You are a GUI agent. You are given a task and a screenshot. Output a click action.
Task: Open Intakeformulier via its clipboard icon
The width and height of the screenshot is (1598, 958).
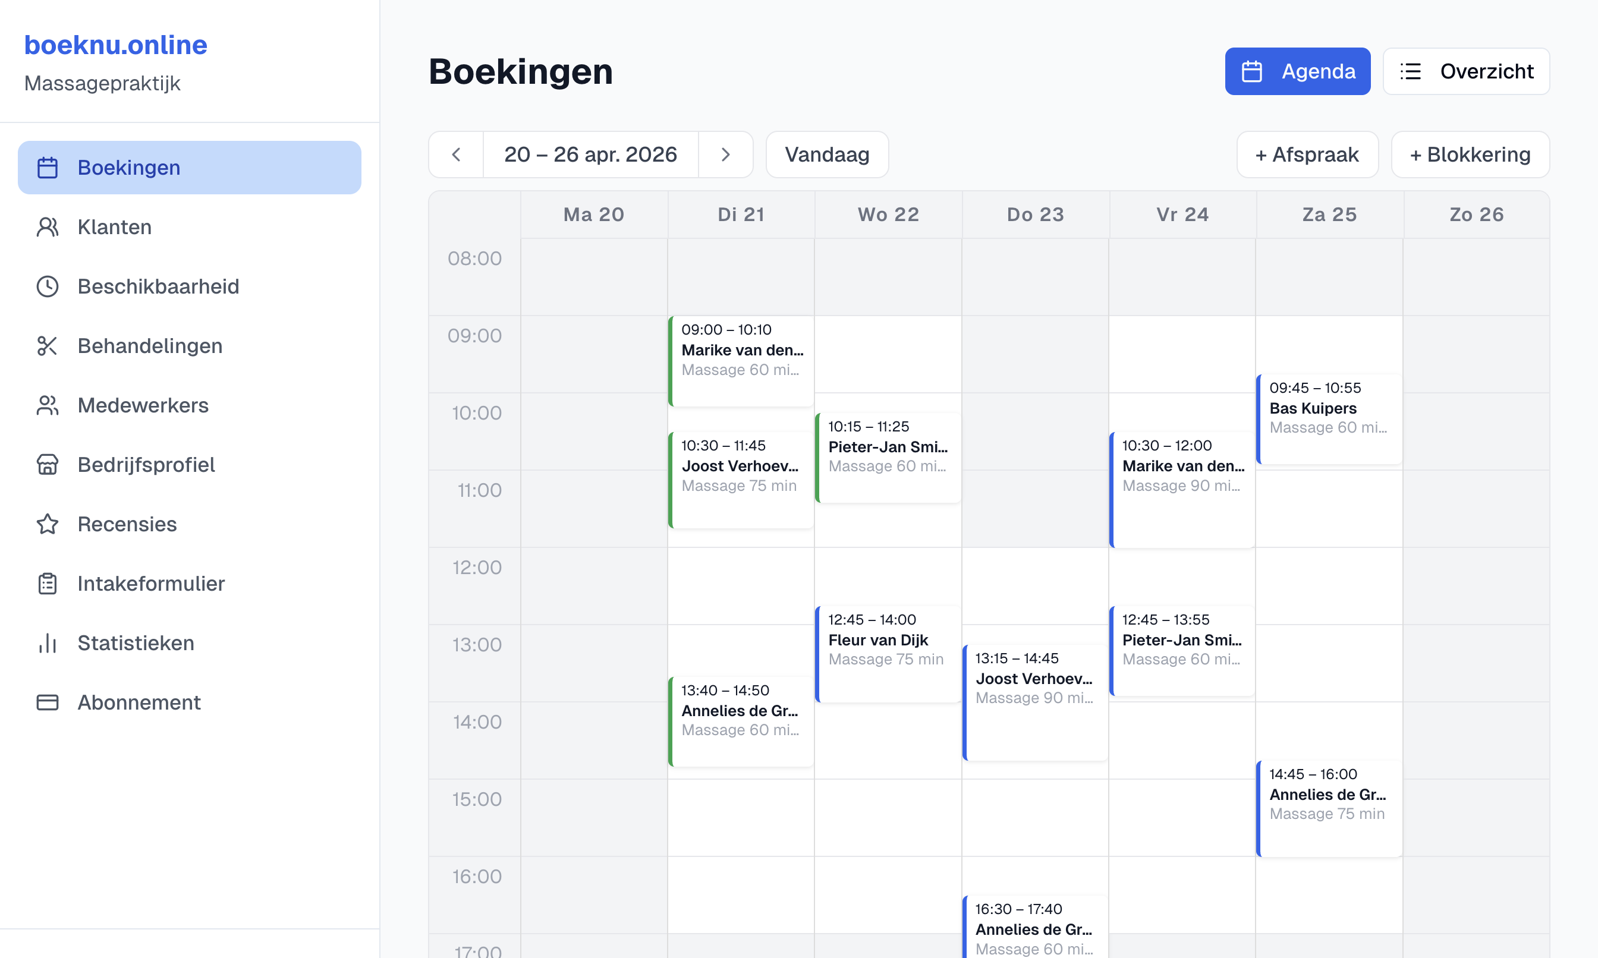(47, 584)
